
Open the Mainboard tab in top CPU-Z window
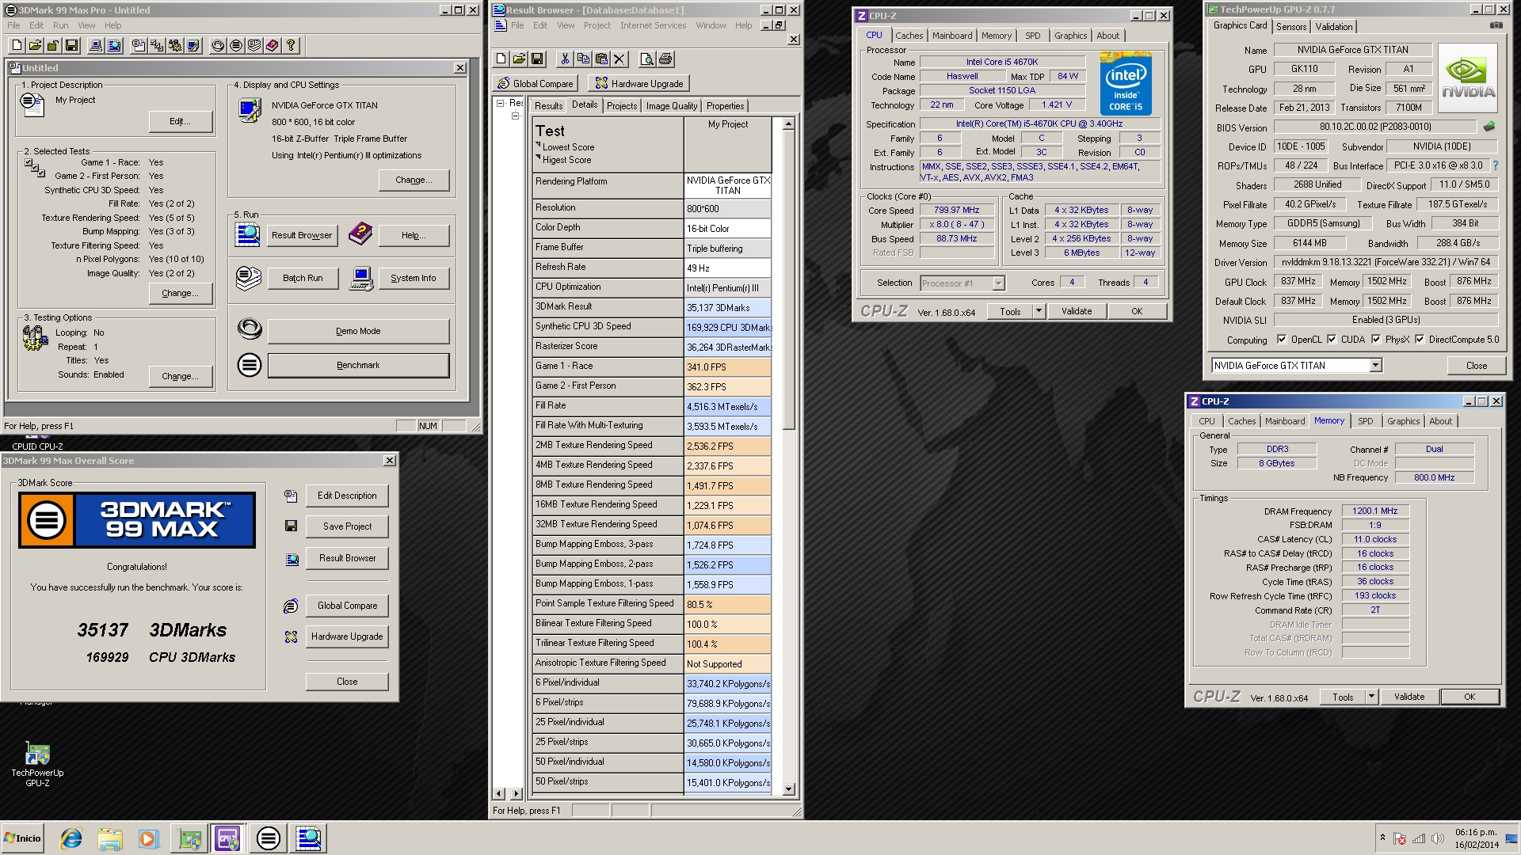click(x=952, y=36)
